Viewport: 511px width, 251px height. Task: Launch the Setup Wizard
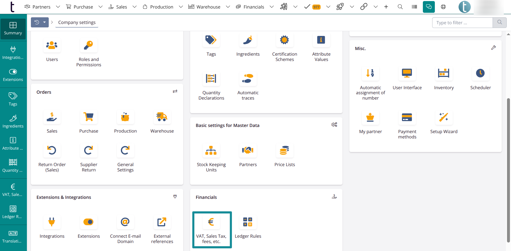[x=443, y=117]
